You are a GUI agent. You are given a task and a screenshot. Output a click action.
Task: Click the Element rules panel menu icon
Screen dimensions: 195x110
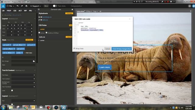click(x=39, y=9)
